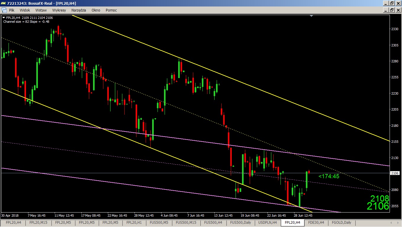
Task: Switch to the FGOLD,Daily chart tab
Action: point(341,223)
